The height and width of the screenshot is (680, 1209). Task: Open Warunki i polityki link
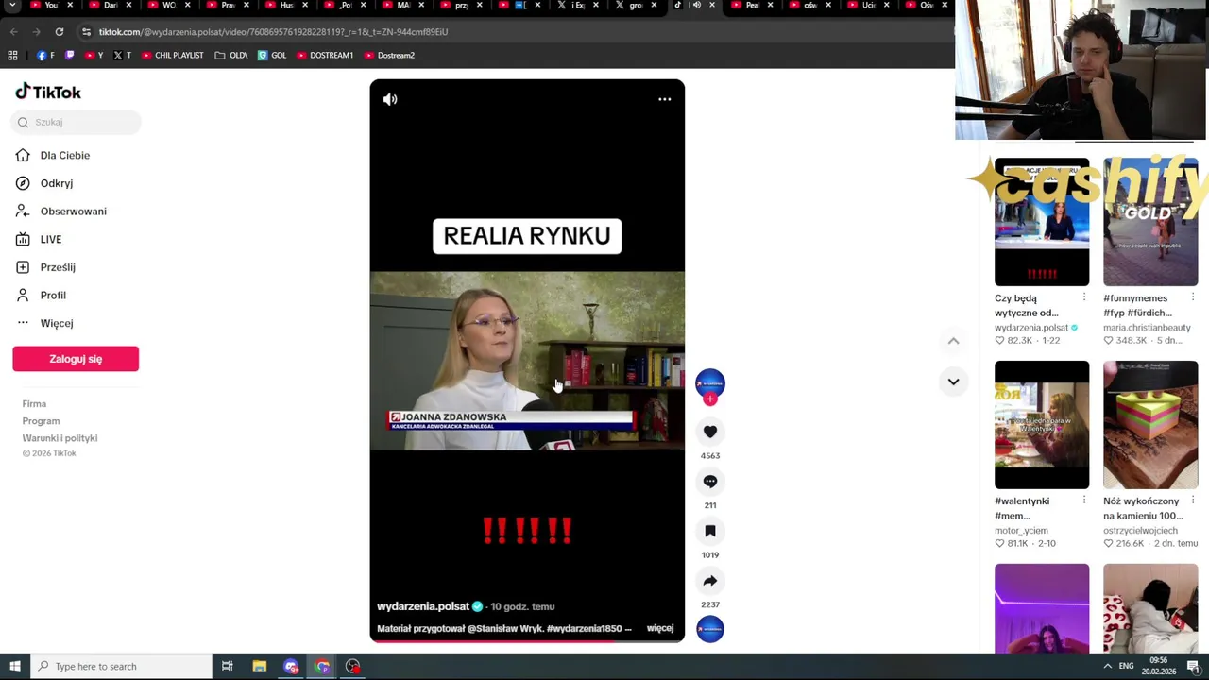point(60,438)
